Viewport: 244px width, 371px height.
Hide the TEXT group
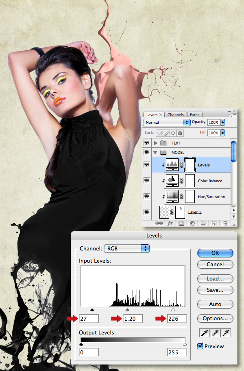pos(147,142)
